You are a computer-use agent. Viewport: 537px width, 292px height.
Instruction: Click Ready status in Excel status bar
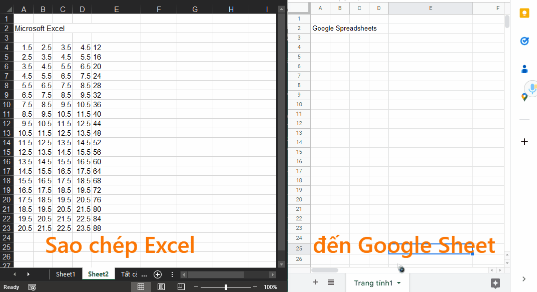(x=12, y=287)
